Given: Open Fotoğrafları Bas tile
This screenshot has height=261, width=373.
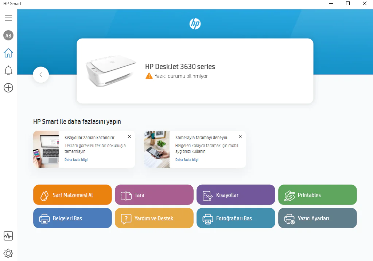Looking at the screenshot, I should (x=236, y=218).
